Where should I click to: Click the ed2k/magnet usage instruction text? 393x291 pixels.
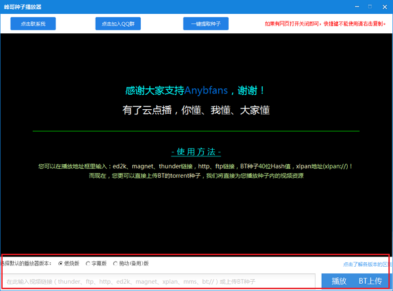click(195, 166)
